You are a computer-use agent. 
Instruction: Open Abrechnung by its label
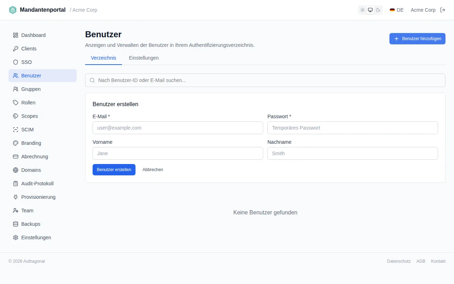click(34, 157)
